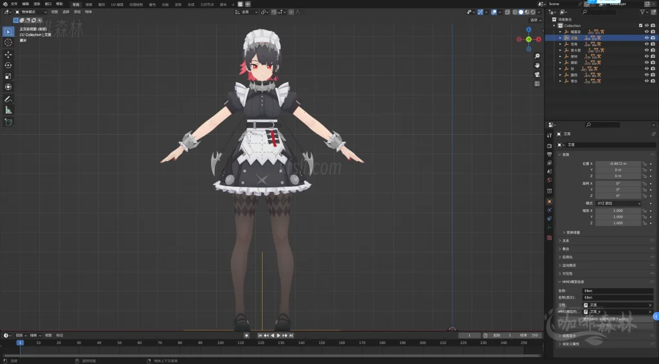Click the 更改MMD IK限制 button
Image resolution: width=659 pixels, height=364 pixels.
(617, 319)
